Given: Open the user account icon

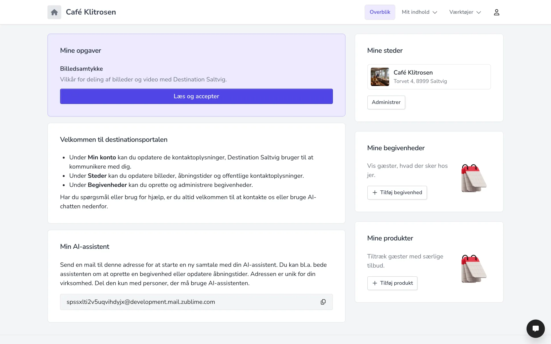Looking at the screenshot, I should pos(496,12).
